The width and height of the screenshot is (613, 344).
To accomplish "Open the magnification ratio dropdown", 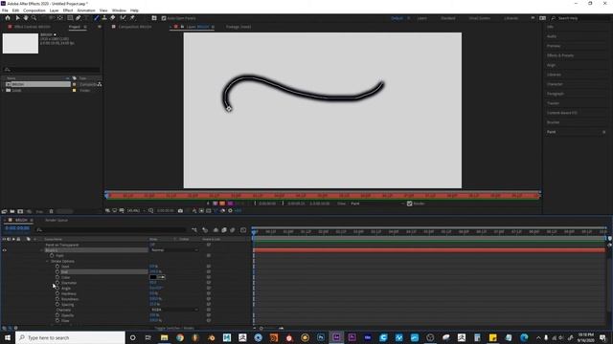I will 136,210.
